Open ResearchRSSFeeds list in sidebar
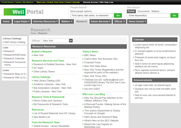This screenshot has width=181, height=128. 15,55
